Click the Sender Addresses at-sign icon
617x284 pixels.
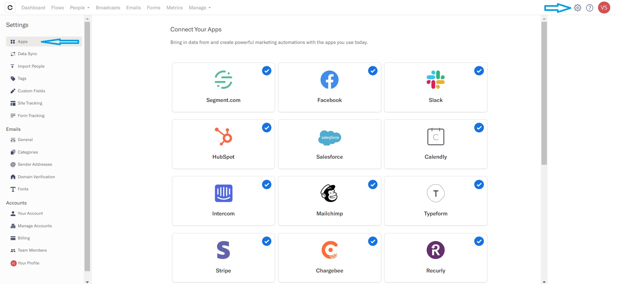click(x=13, y=164)
